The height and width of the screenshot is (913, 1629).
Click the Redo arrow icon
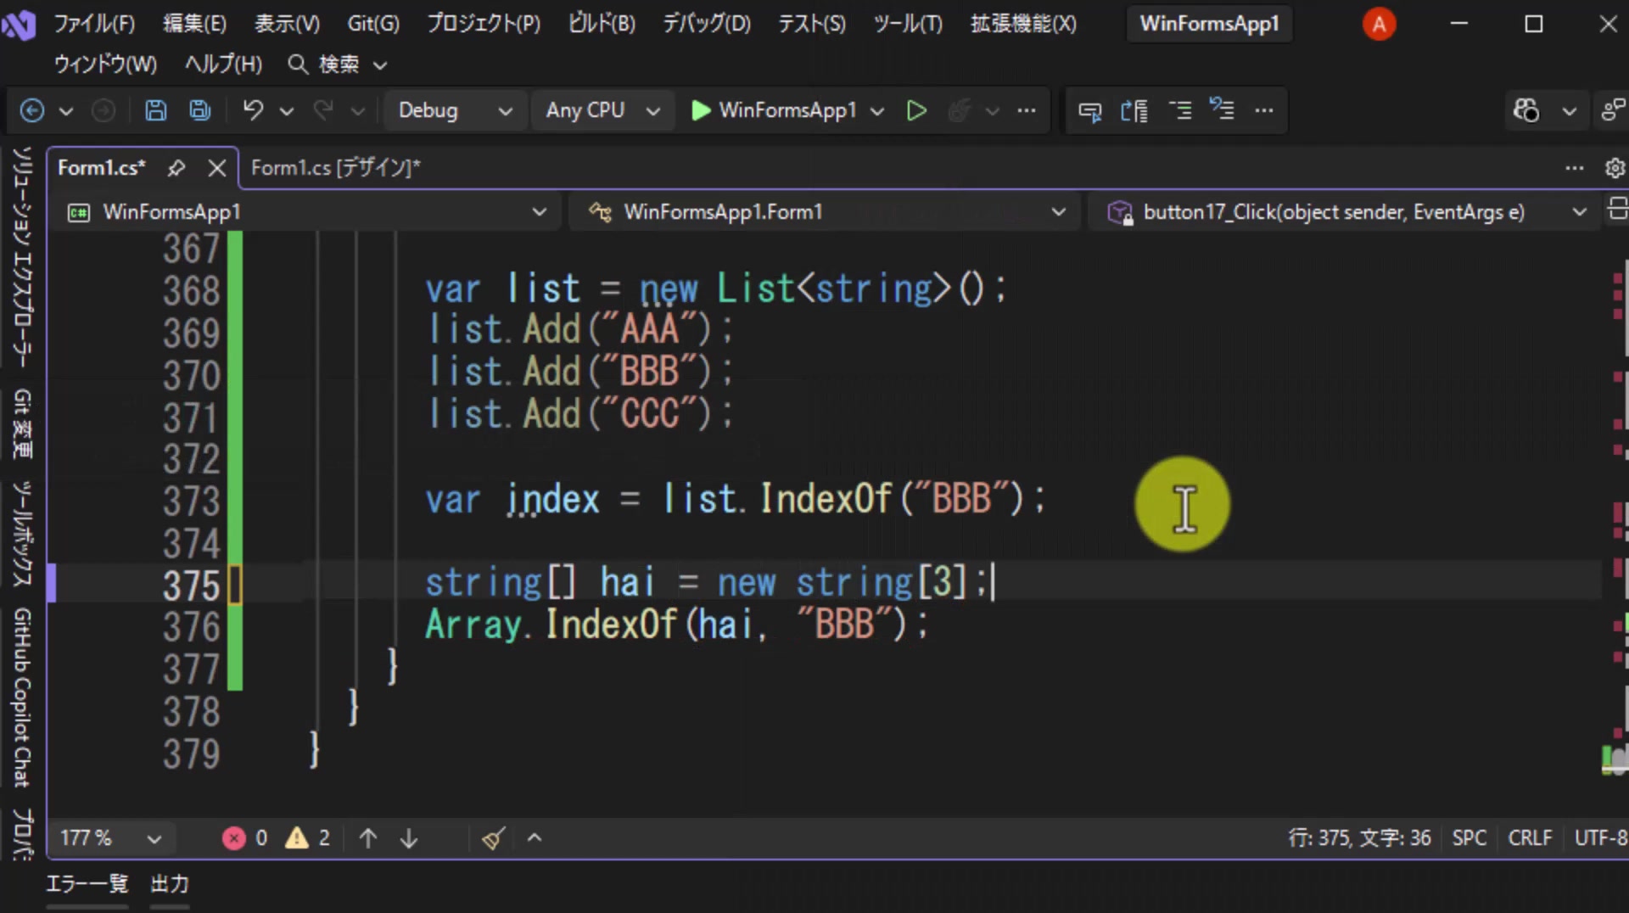point(323,110)
